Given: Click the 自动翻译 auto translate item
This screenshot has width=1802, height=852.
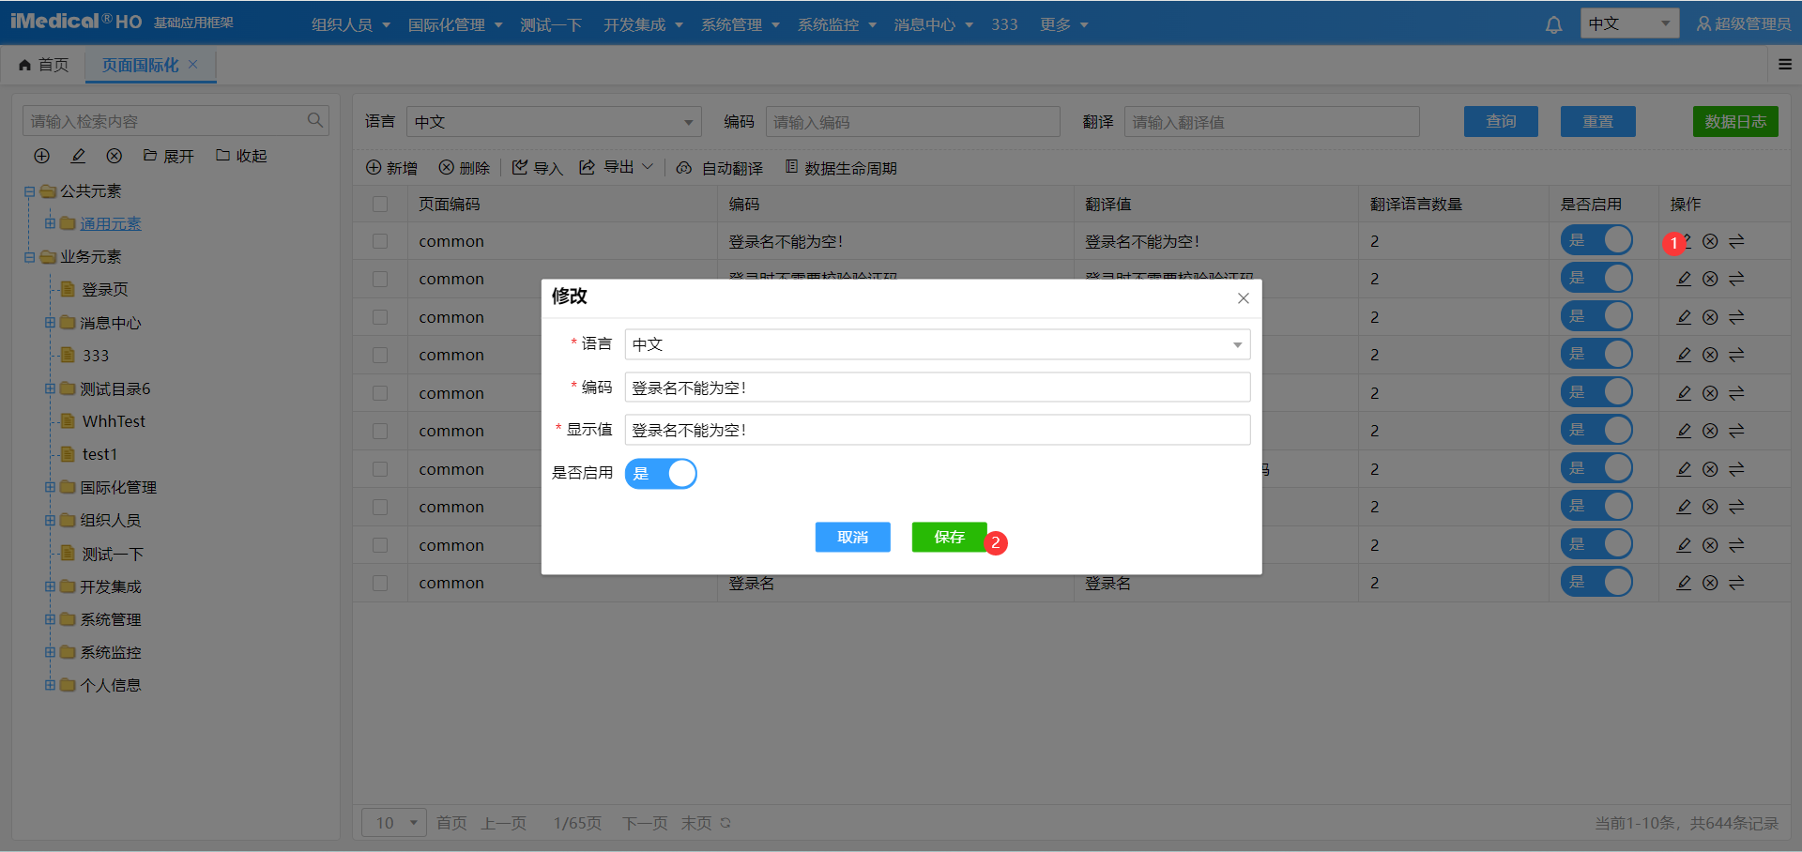Looking at the screenshot, I should point(720,168).
